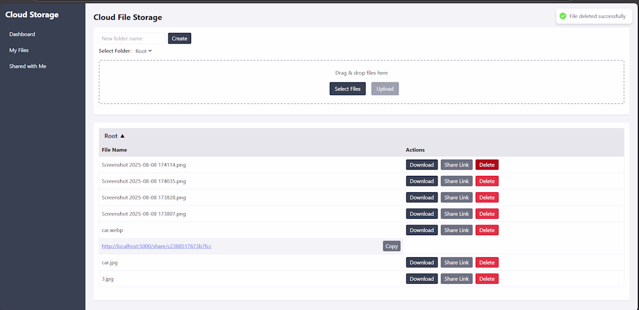
Task: Delete the car.webp file
Action: click(487, 230)
